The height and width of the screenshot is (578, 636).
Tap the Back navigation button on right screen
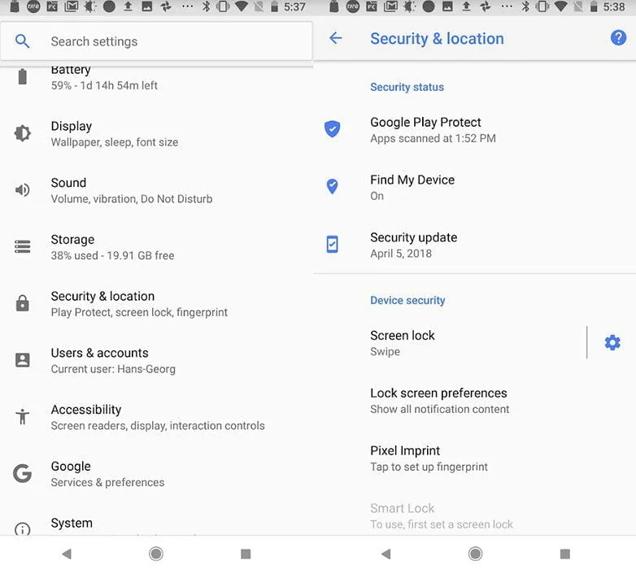[386, 554]
